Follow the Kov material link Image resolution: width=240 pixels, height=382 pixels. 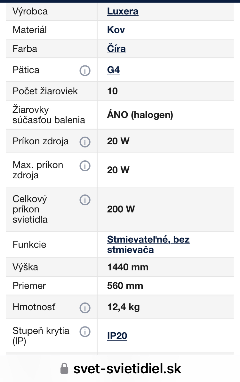116,30
